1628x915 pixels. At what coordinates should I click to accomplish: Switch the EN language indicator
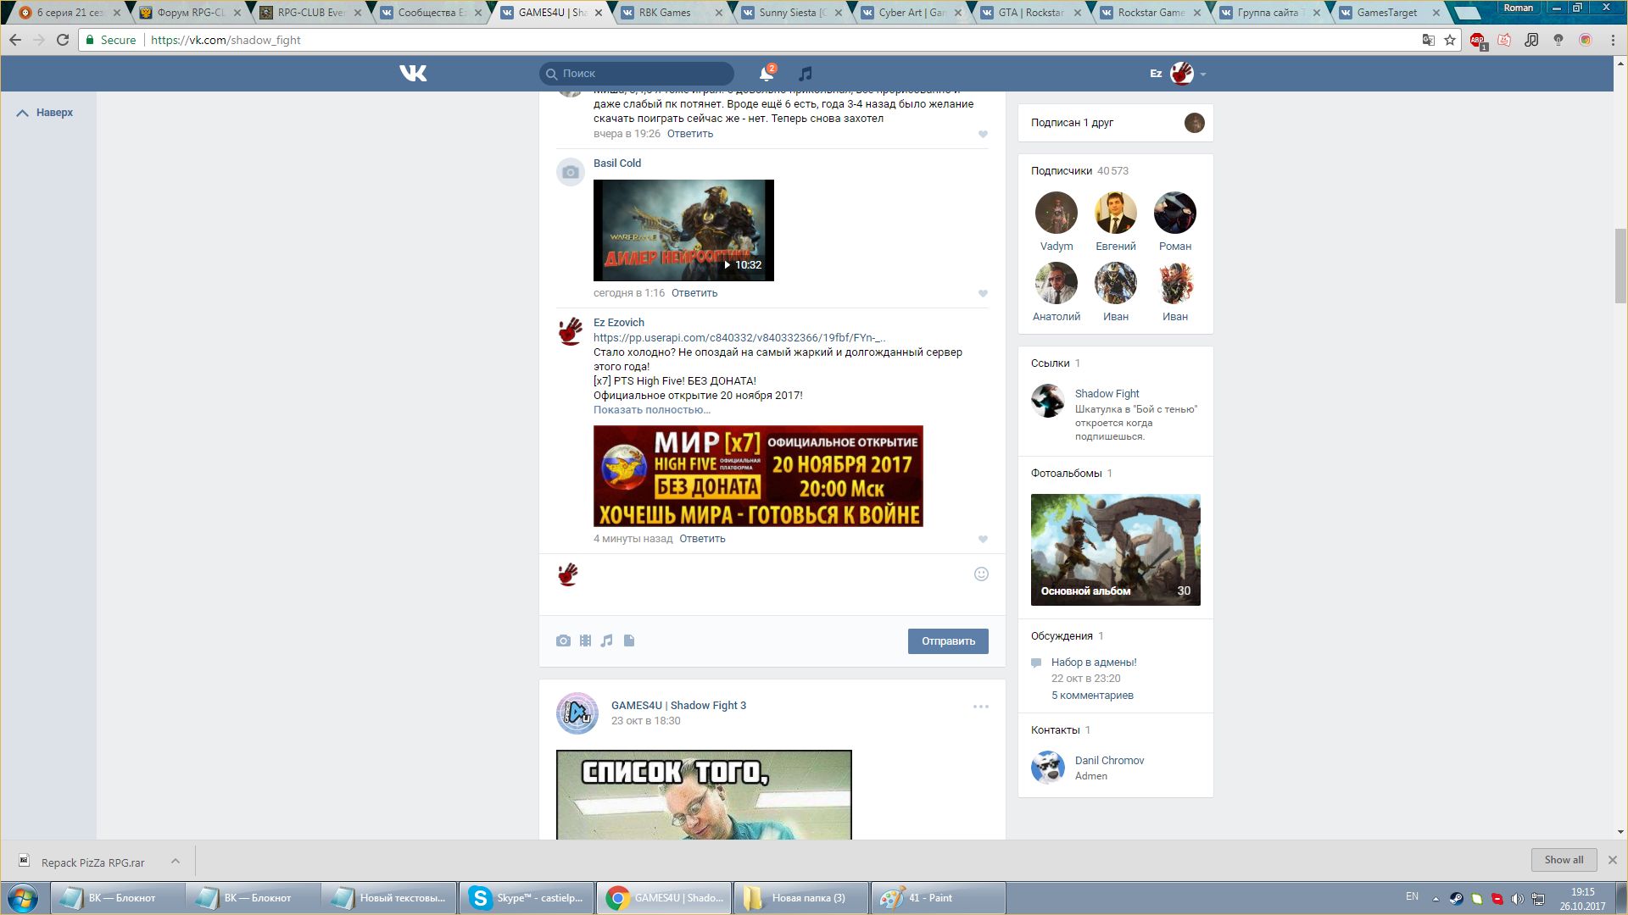tap(1412, 896)
